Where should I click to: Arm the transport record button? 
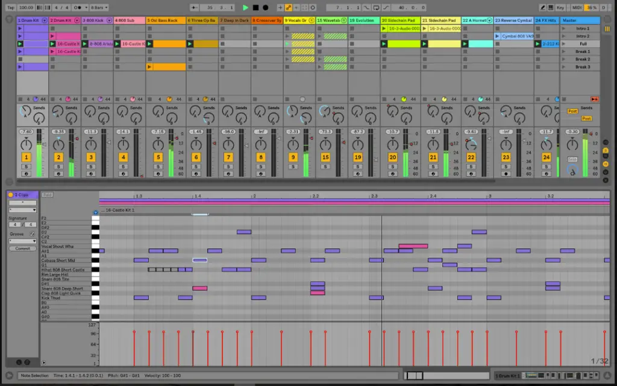[x=266, y=7]
